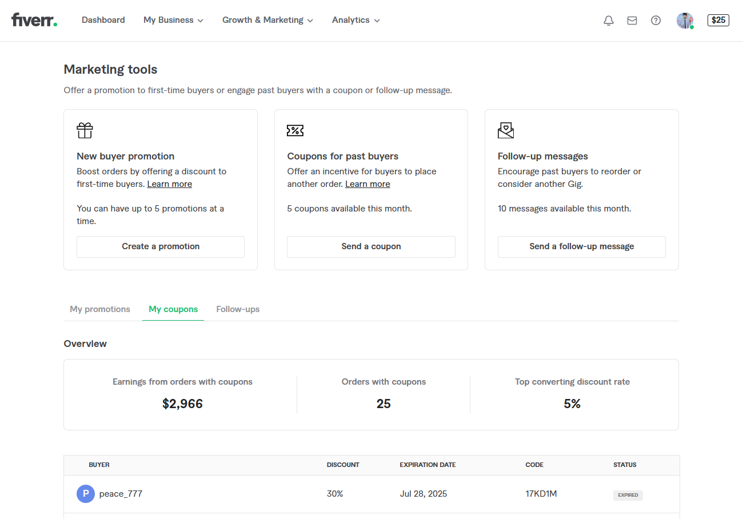This screenshot has width=743, height=519.
Task: Click the follow-up envelope heart icon
Action: tap(506, 130)
